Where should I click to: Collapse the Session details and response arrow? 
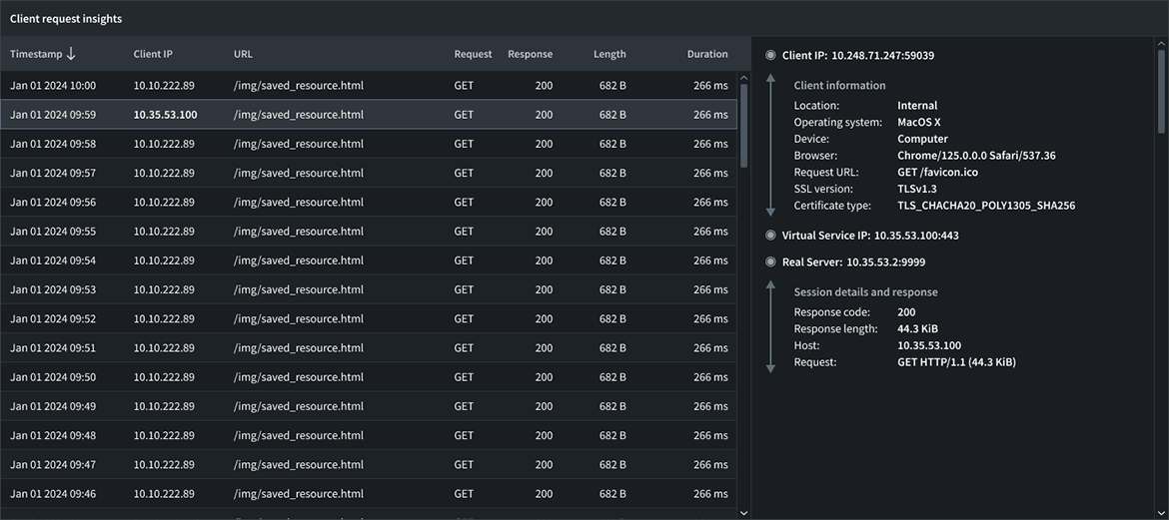pos(770,327)
